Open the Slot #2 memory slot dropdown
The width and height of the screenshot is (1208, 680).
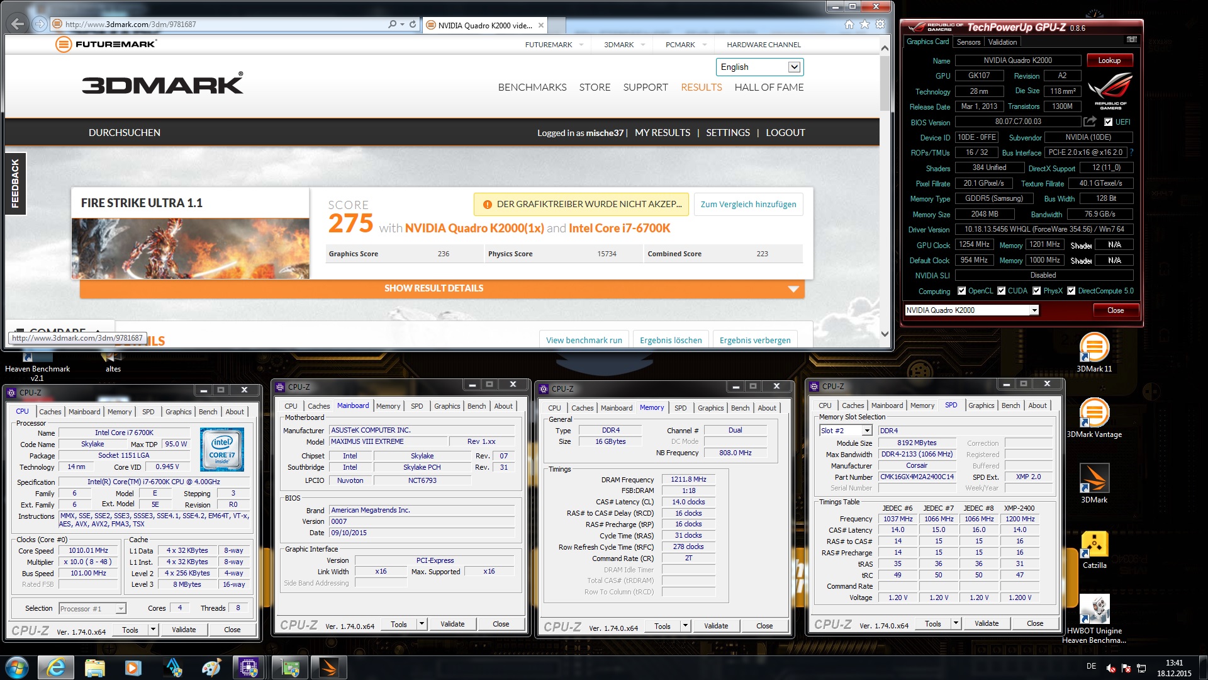pos(866,431)
